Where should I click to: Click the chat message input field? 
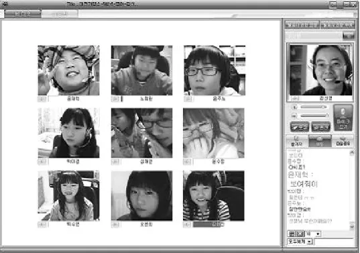tap(335, 242)
